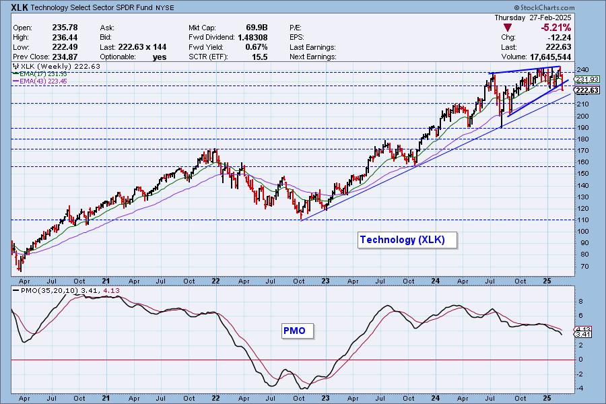Click the Chg value -12.24
This screenshot has height=404, width=606.
click(x=560, y=38)
